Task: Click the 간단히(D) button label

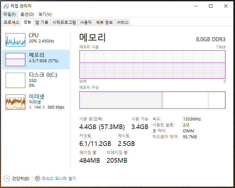Action: (x=21, y=178)
